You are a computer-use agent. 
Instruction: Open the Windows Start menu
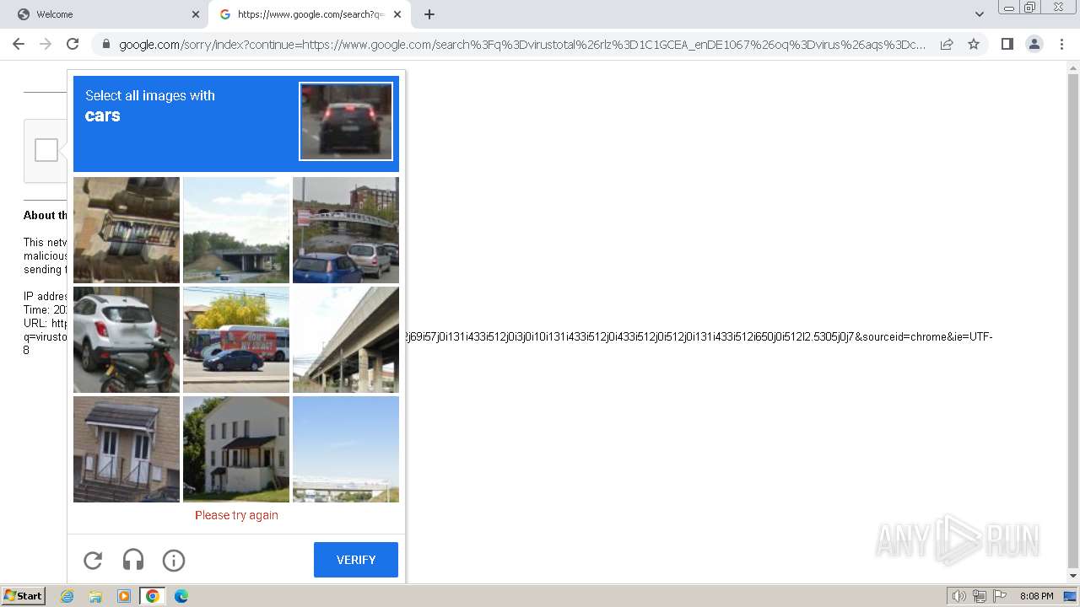click(23, 596)
